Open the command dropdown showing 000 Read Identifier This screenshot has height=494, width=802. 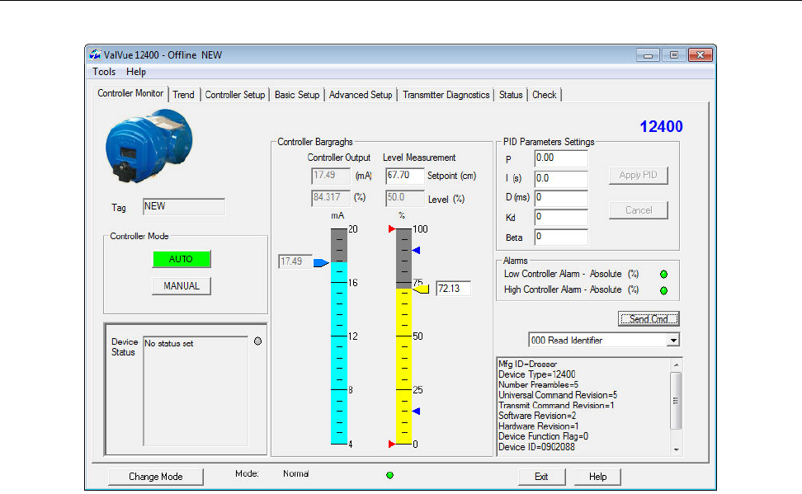click(673, 340)
